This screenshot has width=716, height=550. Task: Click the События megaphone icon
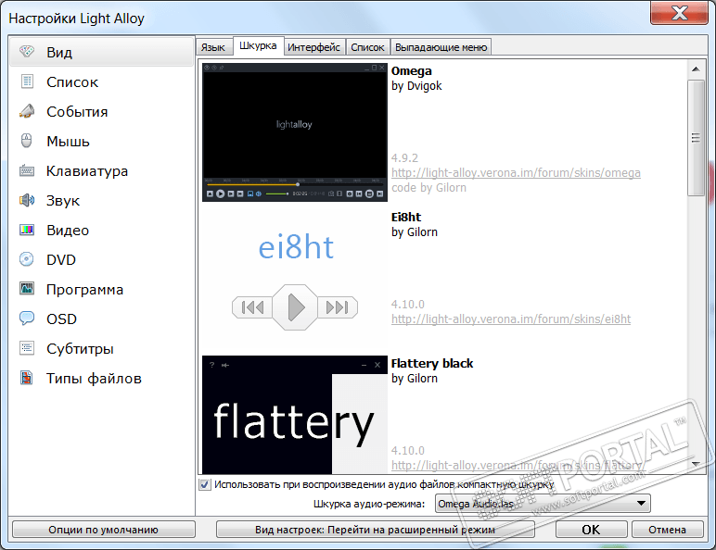point(27,111)
